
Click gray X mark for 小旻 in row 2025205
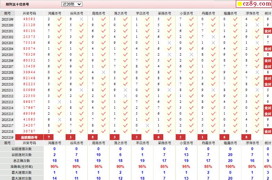pos(191,55)
